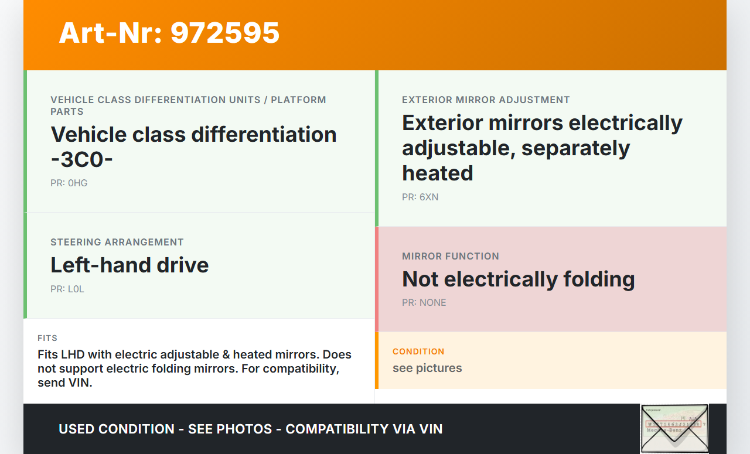The height and width of the screenshot is (454, 750).
Task: Click the Art-Nr: 972595 heading
Action: click(x=169, y=33)
